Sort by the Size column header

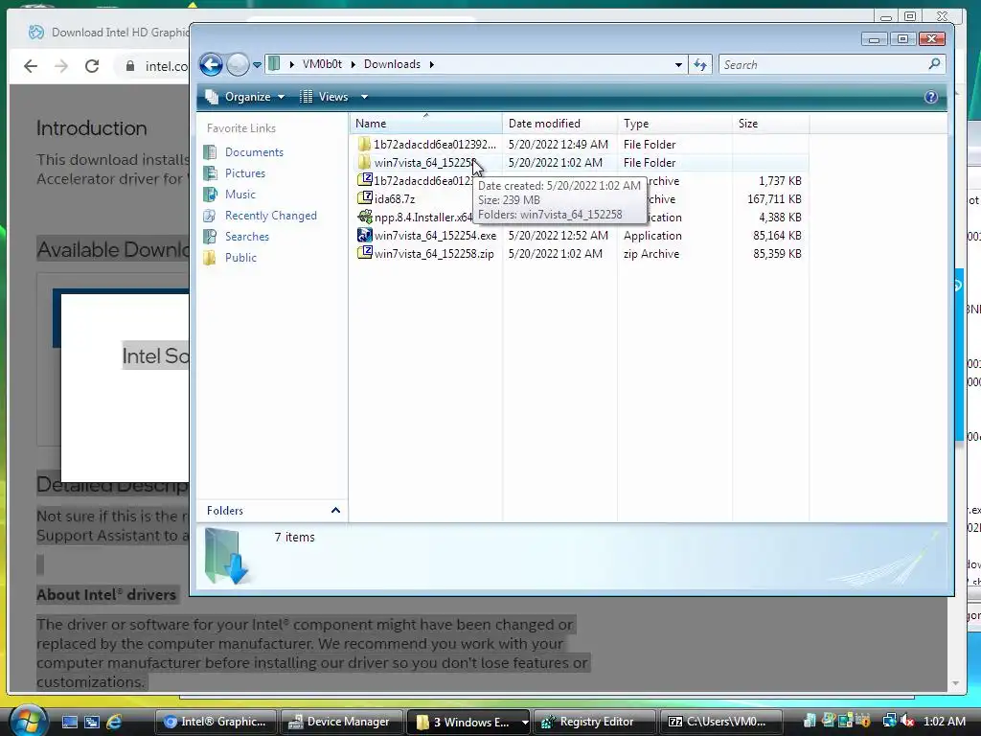[770, 124]
